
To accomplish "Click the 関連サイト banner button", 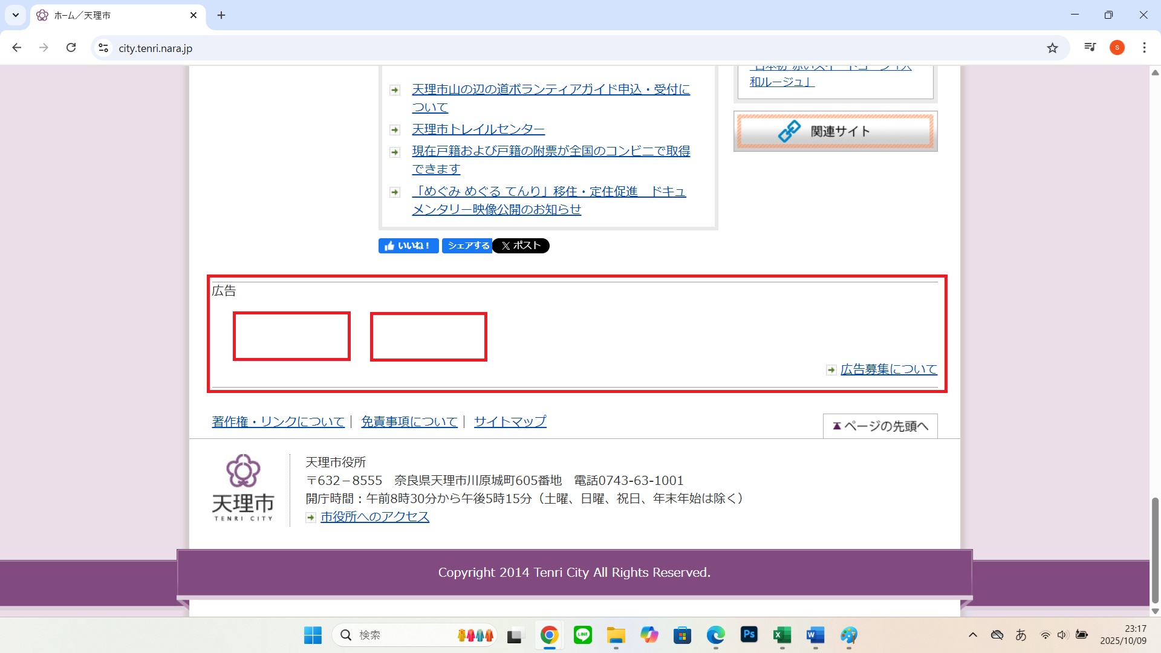I will click(x=835, y=131).
